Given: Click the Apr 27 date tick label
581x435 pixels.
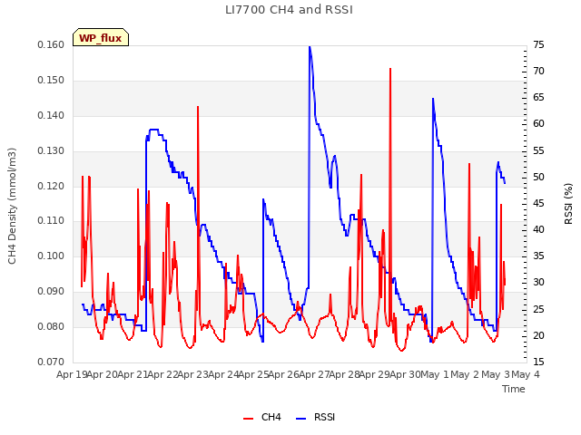Looking at the screenshot, I should (314, 374).
